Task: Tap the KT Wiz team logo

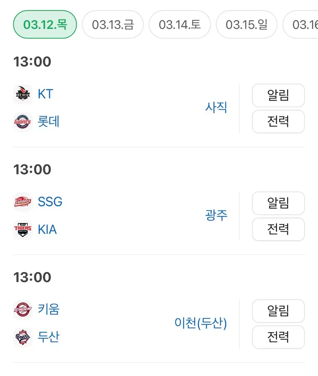Action: coord(23,94)
